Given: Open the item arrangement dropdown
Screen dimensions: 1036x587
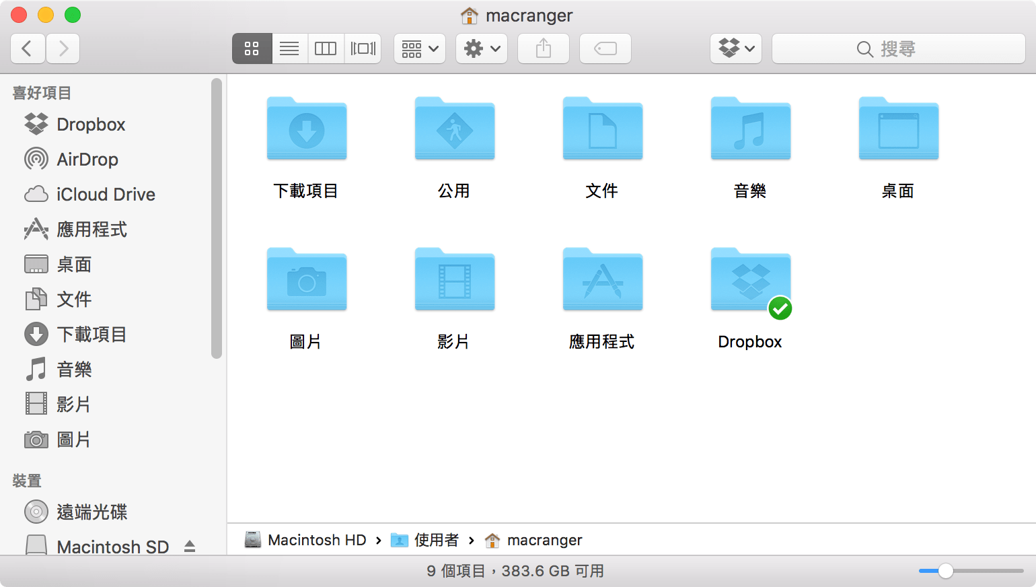Looking at the screenshot, I should 418,48.
